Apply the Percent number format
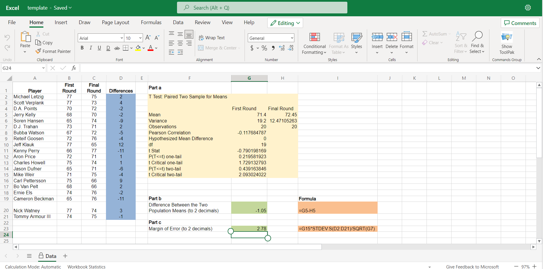This screenshot has width=543, height=269. (264, 48)
